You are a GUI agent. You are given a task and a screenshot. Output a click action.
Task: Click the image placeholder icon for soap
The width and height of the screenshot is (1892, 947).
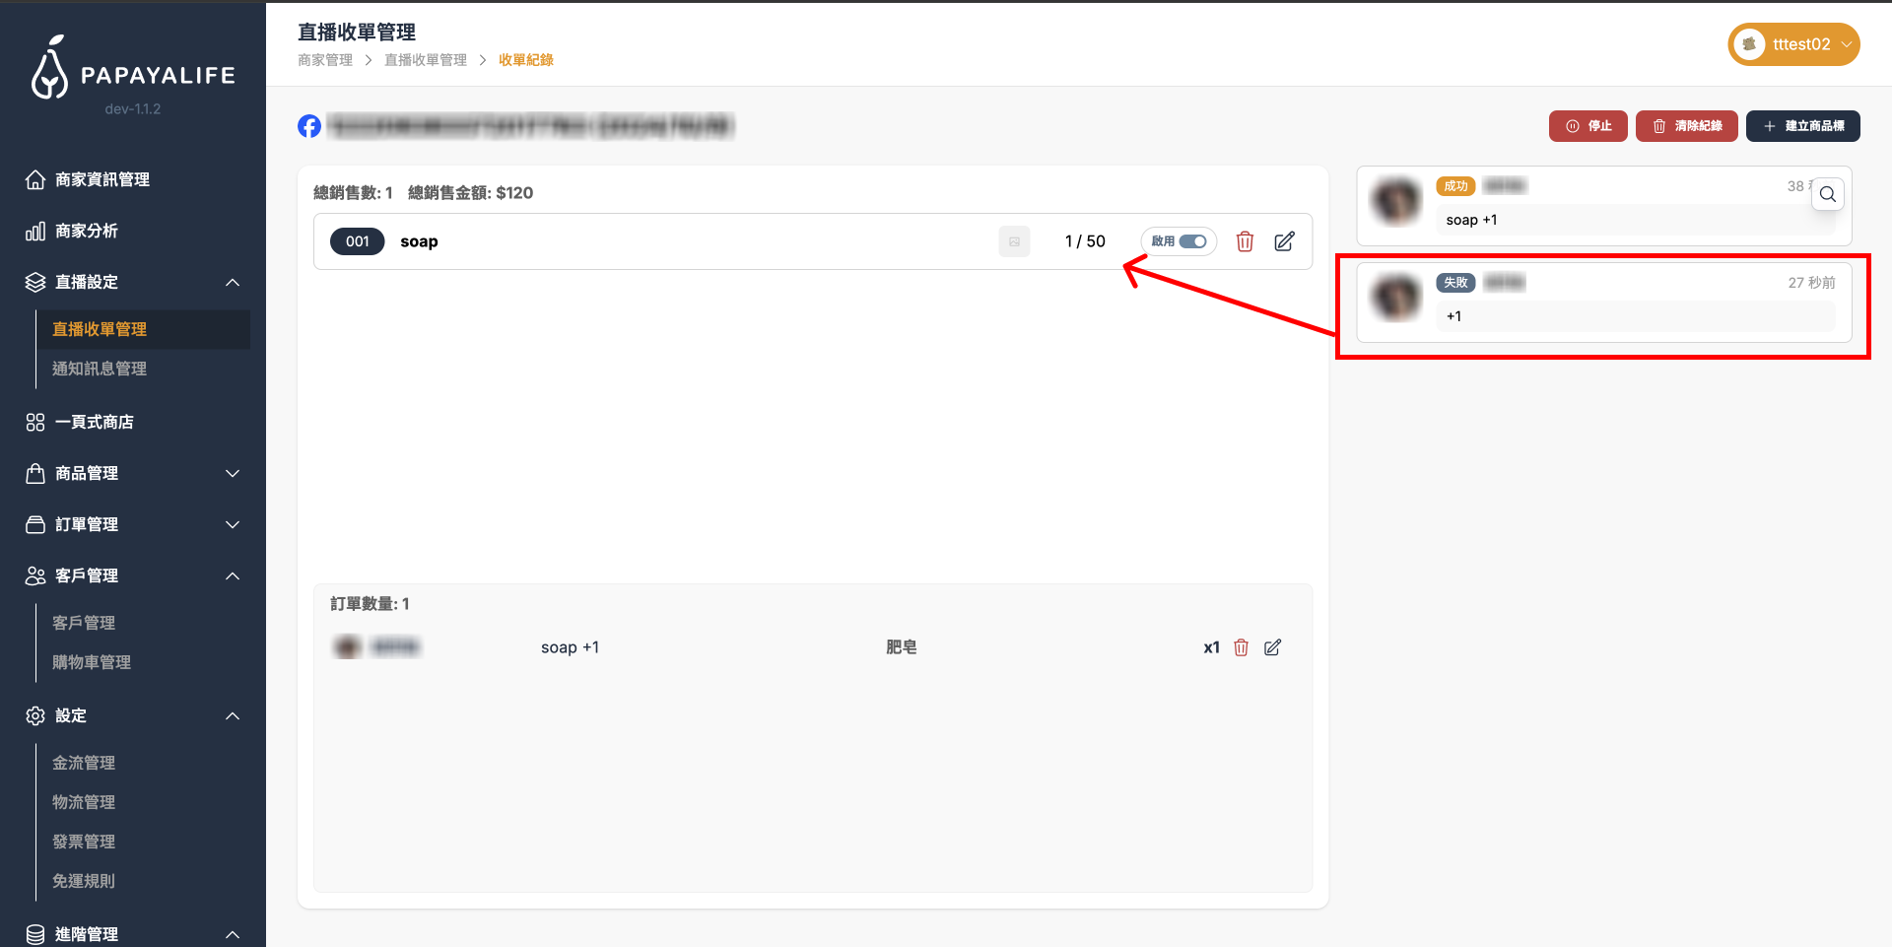(1014, 241)
